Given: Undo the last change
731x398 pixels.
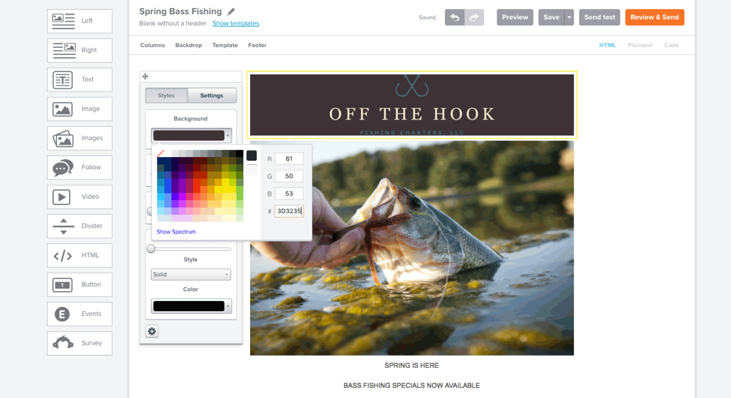Looking at the screenshot, I should click(455, 17).
